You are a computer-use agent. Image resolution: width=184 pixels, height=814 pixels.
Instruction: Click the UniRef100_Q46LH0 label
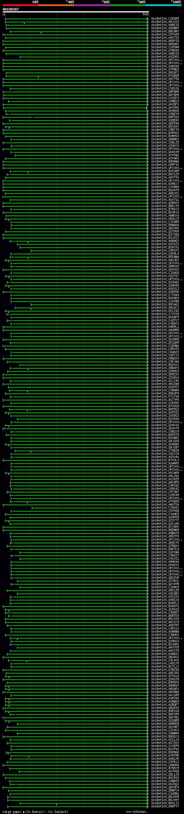coord(165,759)
